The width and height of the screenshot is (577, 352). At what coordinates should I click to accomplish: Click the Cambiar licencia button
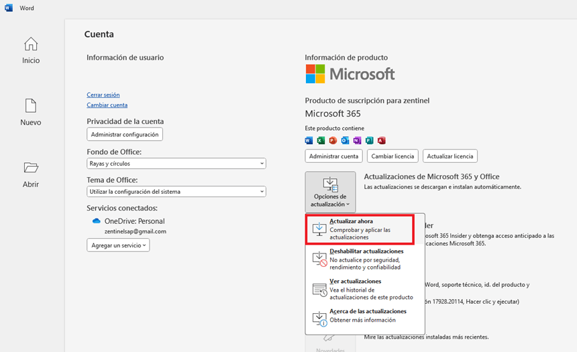click(x=392, y=156)
